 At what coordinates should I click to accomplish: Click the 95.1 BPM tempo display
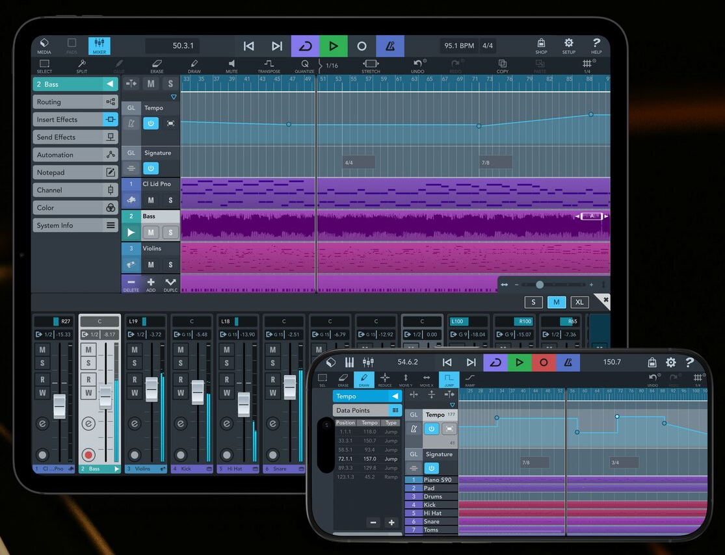coord(458,45)
